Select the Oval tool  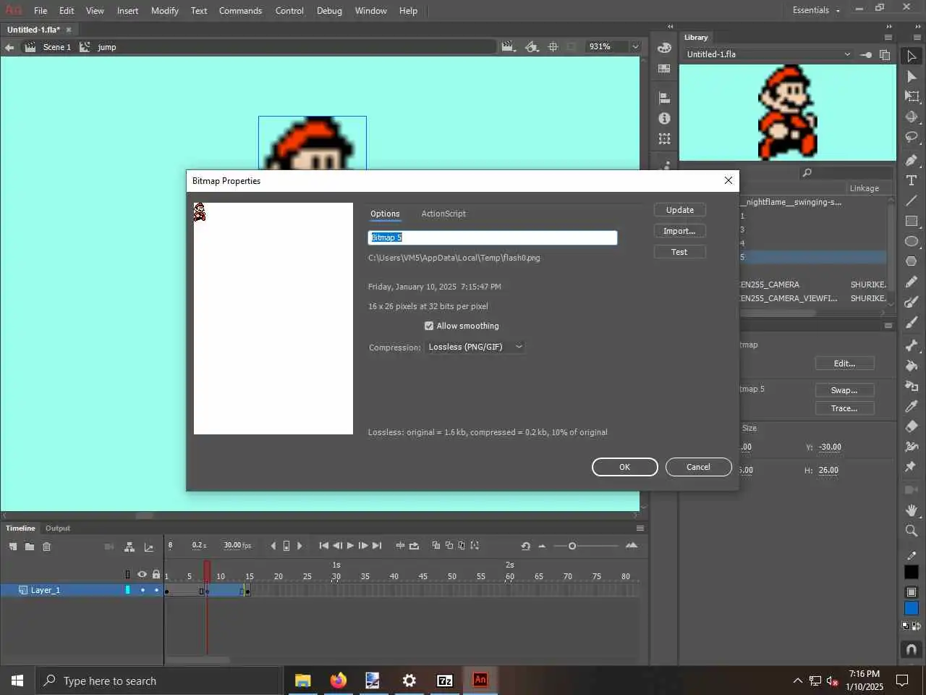pos(912,241)
